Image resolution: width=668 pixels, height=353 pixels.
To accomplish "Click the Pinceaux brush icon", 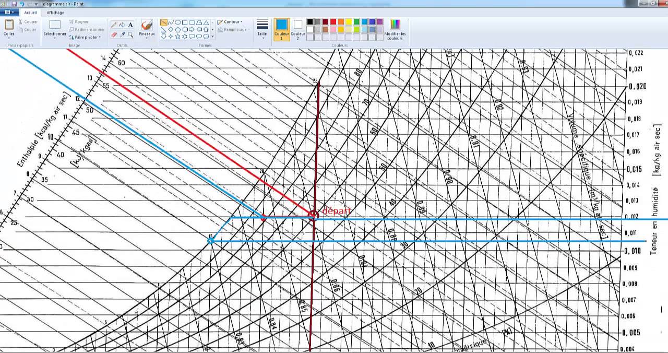I will click(147, 25).
